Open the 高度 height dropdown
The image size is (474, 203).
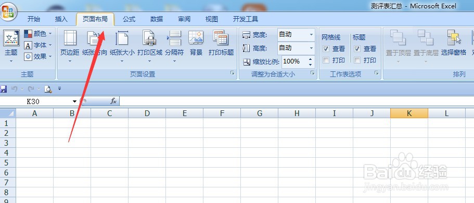click(311, 48)
